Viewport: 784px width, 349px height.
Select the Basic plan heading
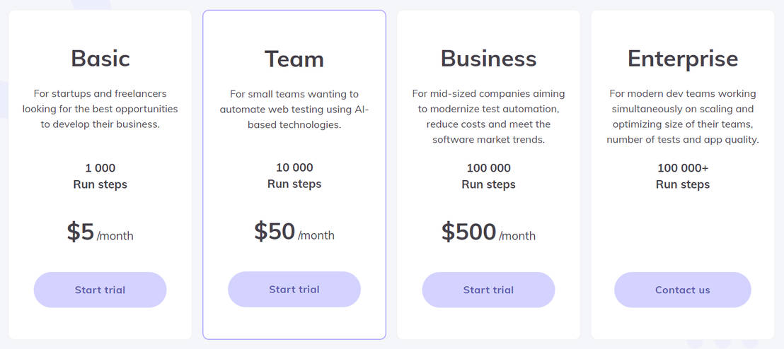(x=100, y=58)
